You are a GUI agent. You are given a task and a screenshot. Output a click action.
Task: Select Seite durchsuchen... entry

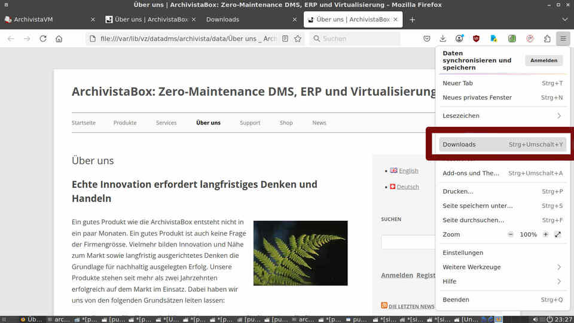(x=502, y=220)
